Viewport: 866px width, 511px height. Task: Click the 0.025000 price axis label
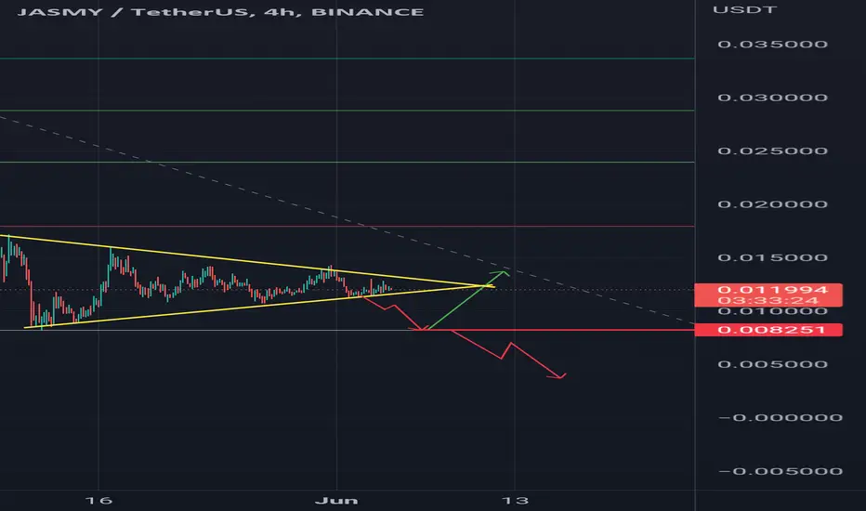pos(772,151)
